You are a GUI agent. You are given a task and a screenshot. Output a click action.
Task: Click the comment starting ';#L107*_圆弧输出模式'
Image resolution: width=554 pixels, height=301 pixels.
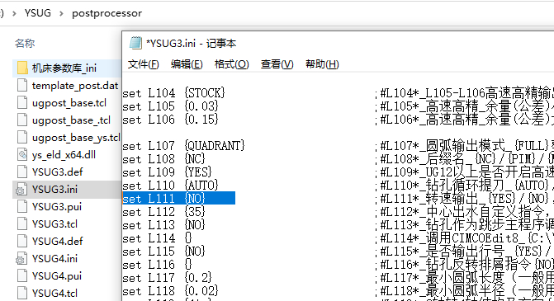[464, 146]
